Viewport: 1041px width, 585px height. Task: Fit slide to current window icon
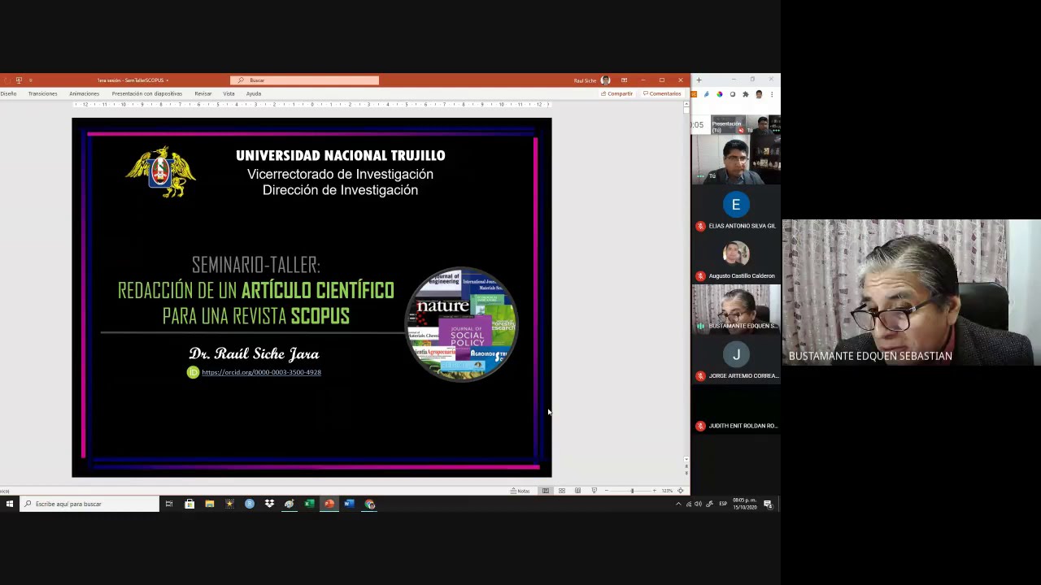pyautogui.click(x=680, y=491)
